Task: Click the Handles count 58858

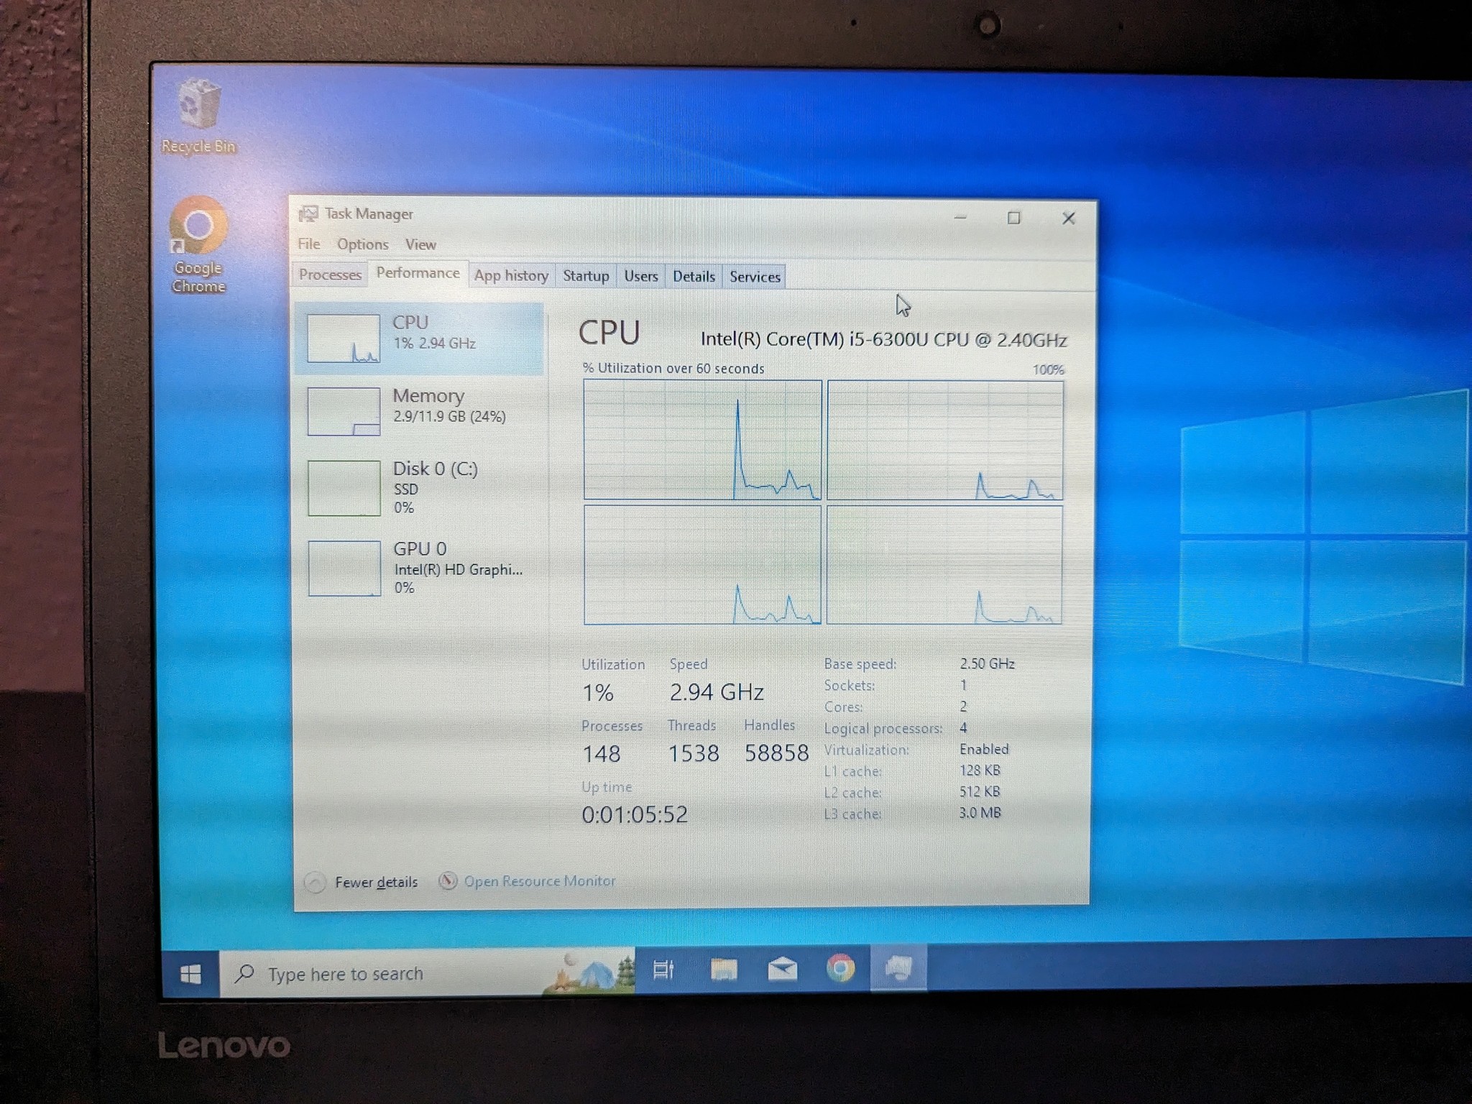Action: point(776,753)
